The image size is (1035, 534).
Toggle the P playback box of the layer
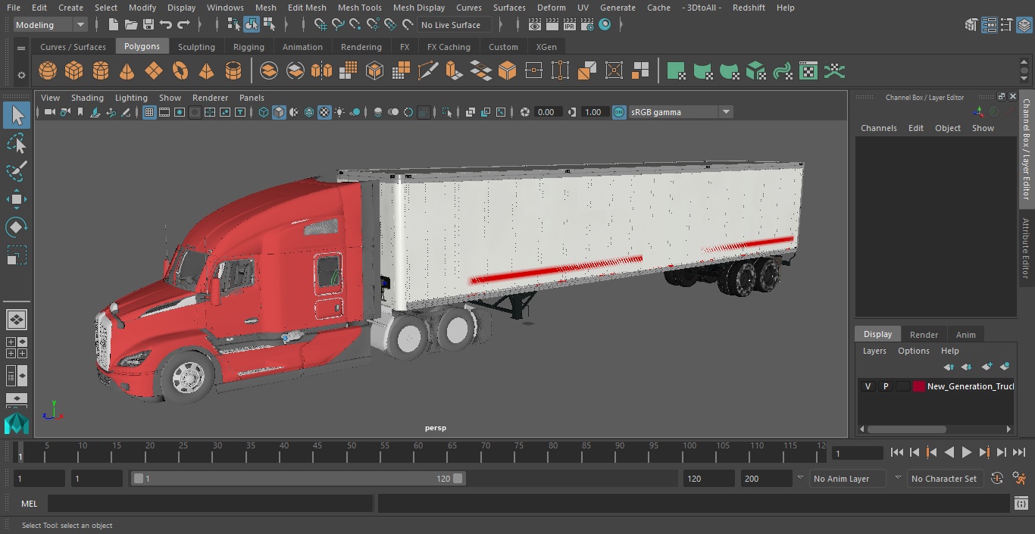(x=885, y=386)
